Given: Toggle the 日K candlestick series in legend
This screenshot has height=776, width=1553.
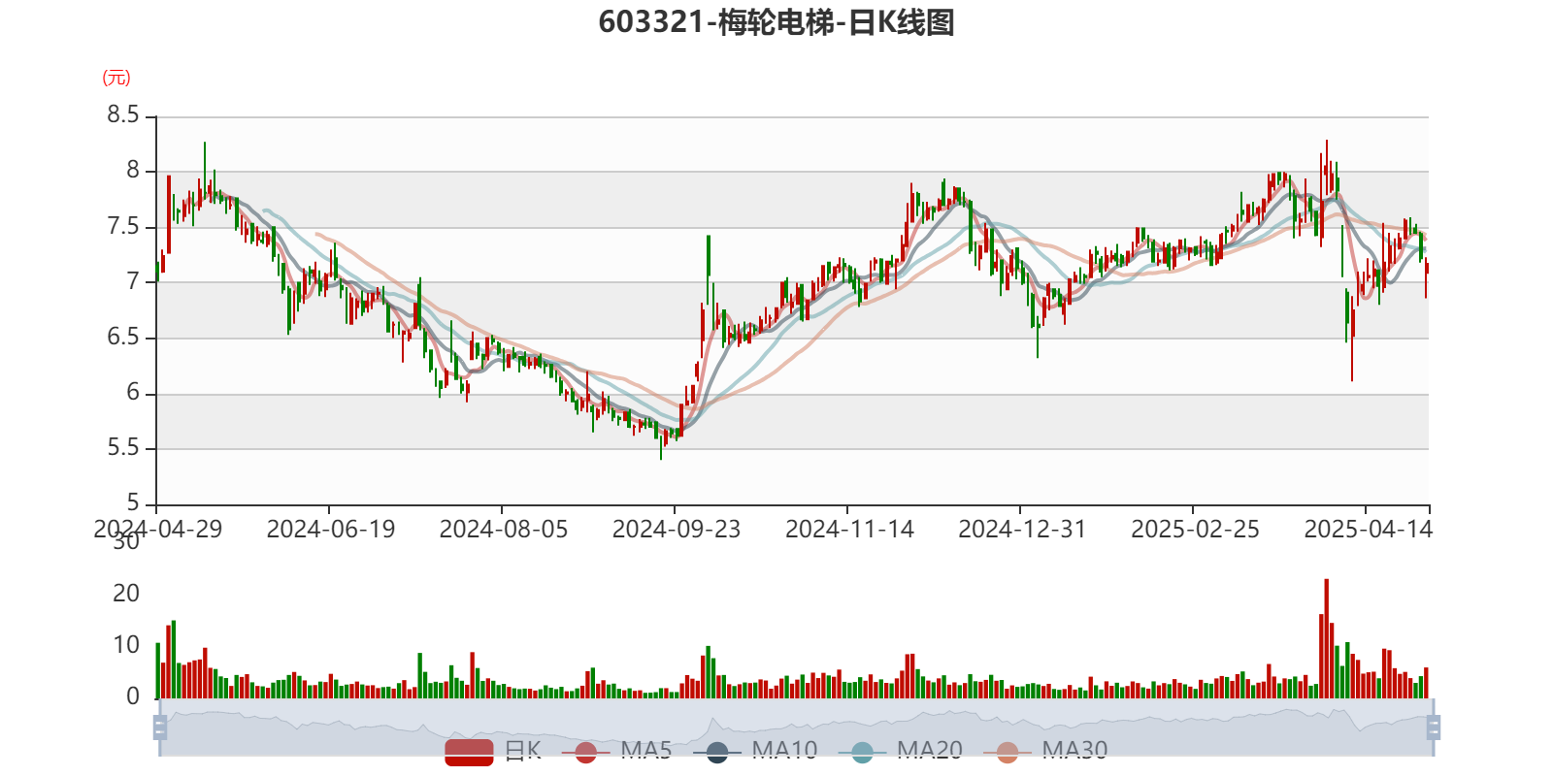Looking at the screenshot, I should click(x=493, y=751).
